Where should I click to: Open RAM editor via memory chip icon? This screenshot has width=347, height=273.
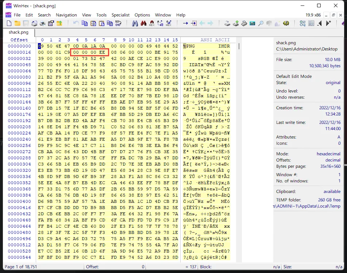(244, 23)
